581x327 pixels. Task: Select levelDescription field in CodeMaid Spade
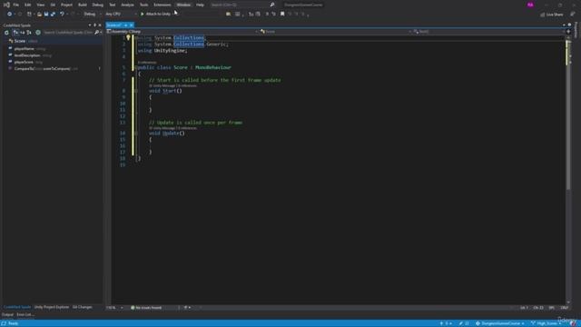click(x=27, y=55)
